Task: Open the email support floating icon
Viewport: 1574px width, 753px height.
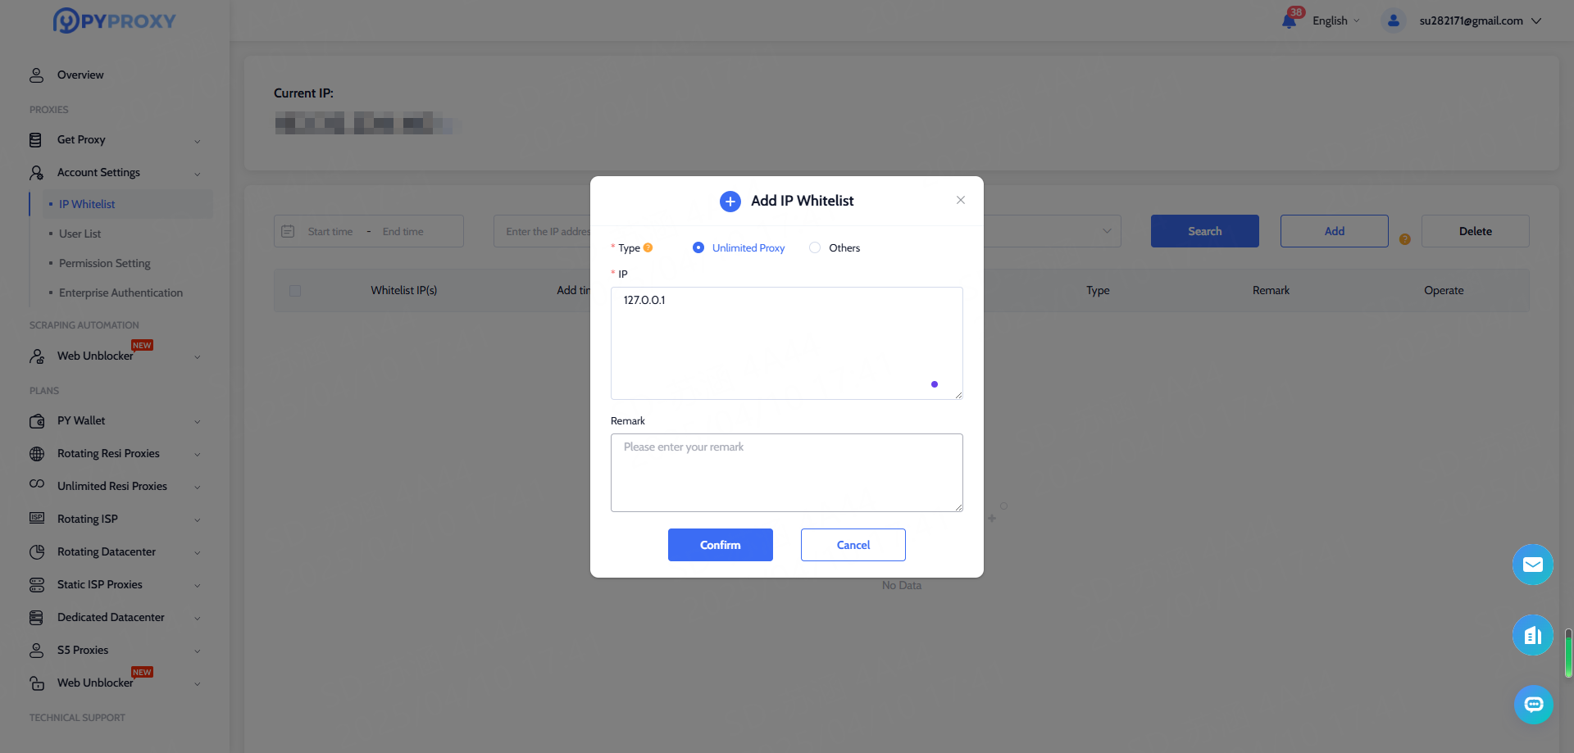Action: pyautogui.click(x=1532, y=565)
